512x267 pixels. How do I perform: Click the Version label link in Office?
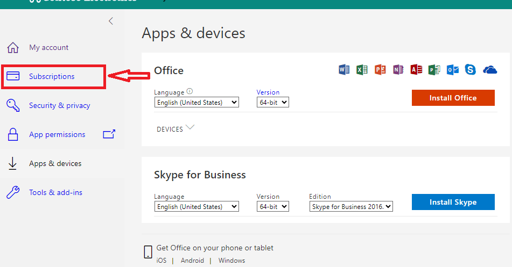click(x=268, y=92)
